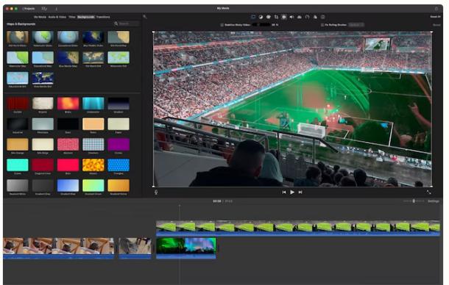The image size is (449, 285).
Task: Click the search magnifier icon
Action: 116,24
